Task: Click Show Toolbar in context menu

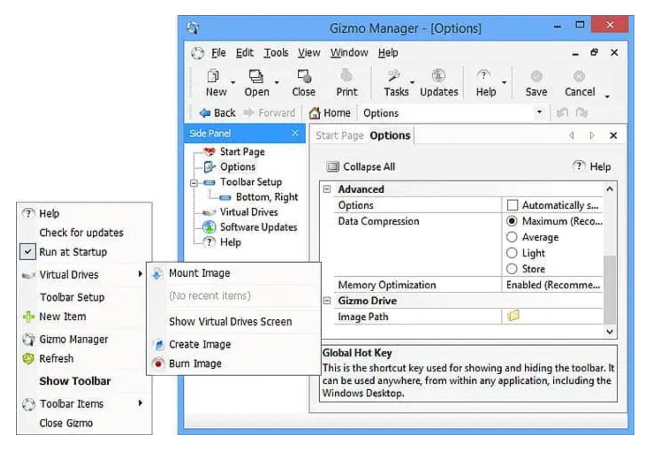Action: [x=75, y=381]
